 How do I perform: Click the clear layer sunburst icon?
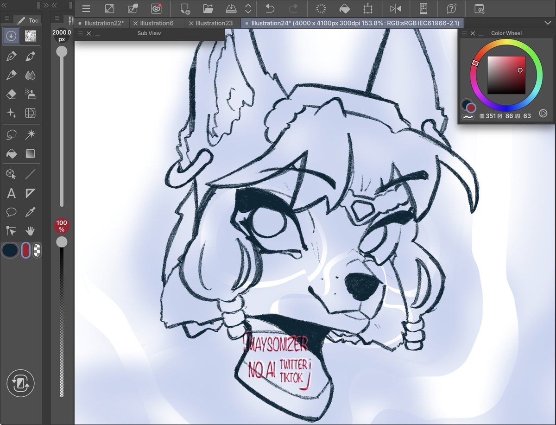click(321, 8)
